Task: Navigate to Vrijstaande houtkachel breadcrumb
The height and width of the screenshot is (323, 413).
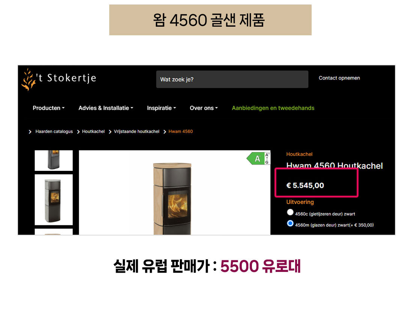Action: [136, 131]
